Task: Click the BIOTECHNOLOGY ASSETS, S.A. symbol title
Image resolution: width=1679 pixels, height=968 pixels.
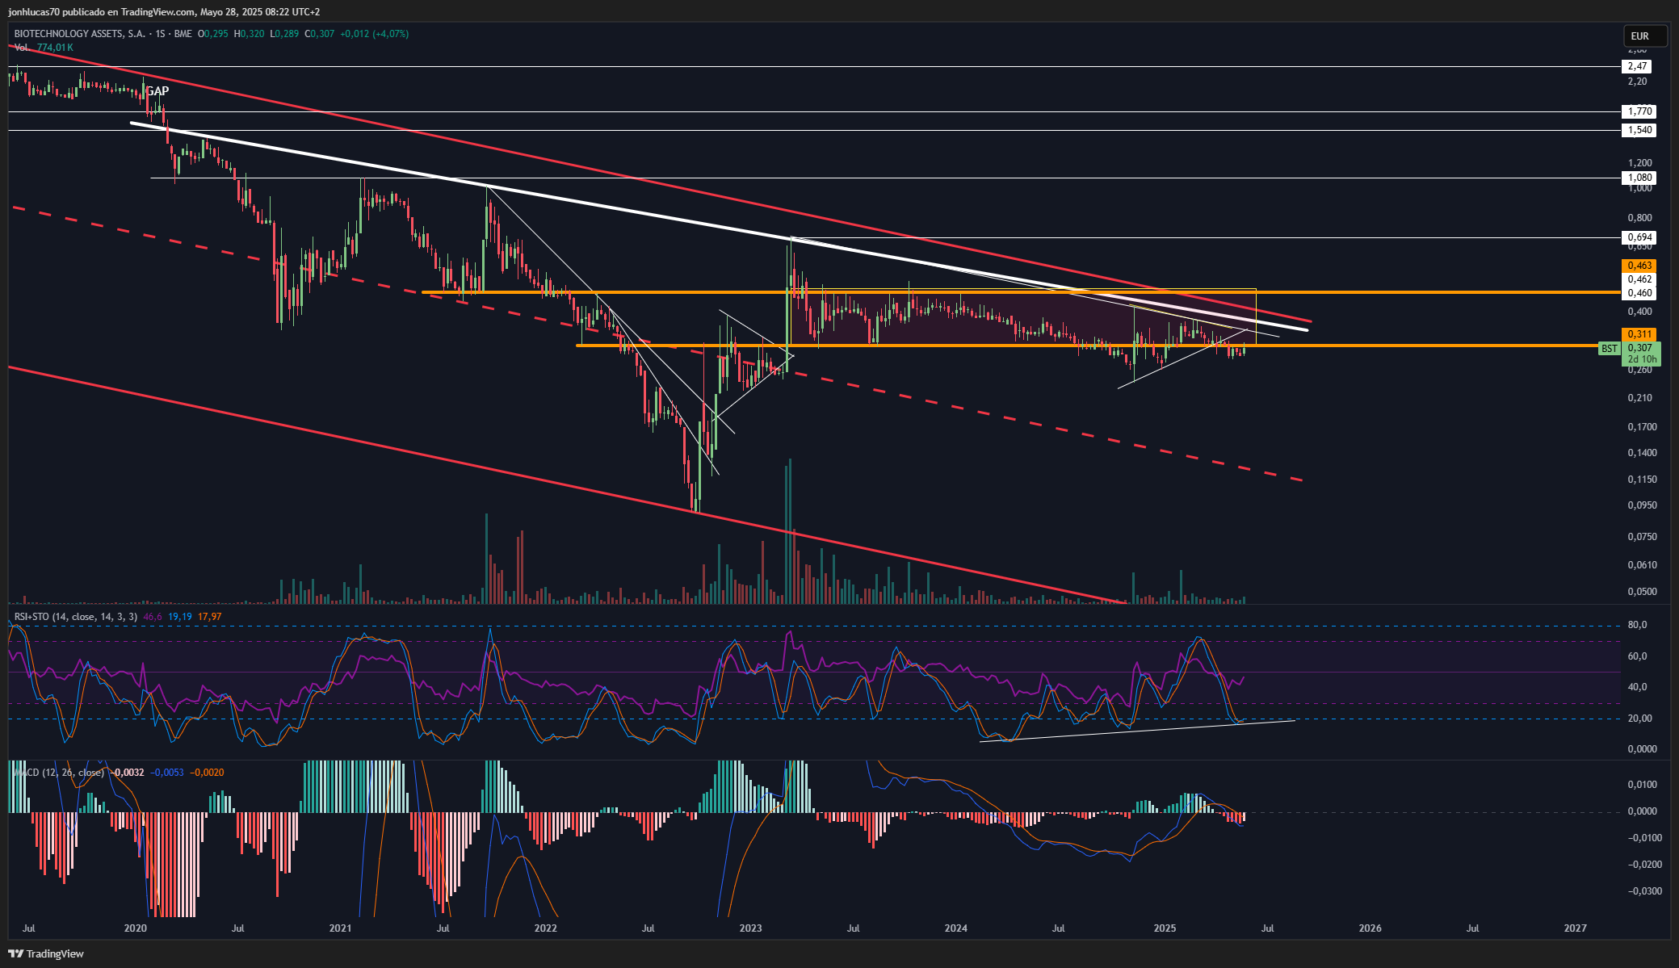Action: [x=80, y=34]
